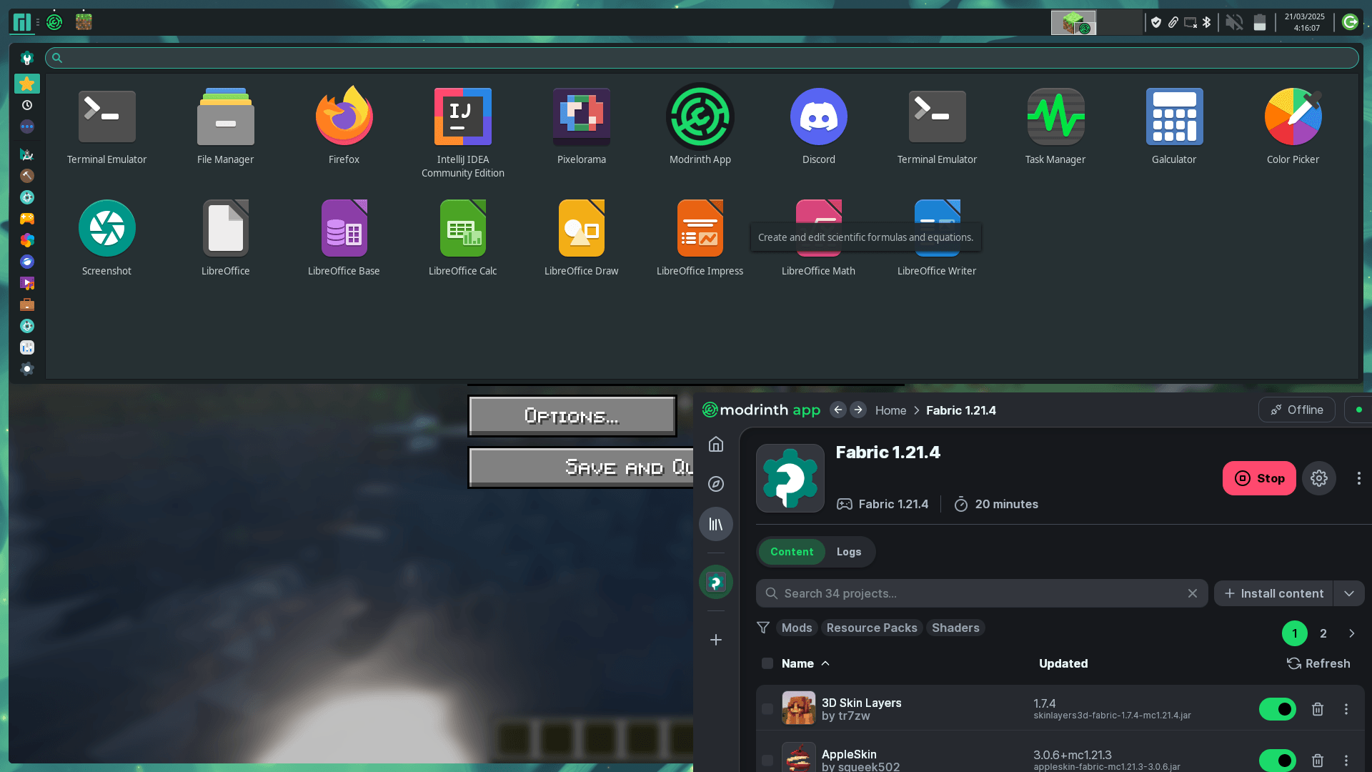1372x772 pixels.
Task: Disable the AppleSkin mod toggle
Action: point(1277,760)
